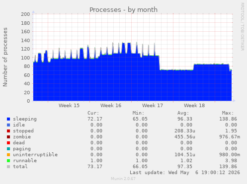Click the idle legend color swatch
247x184 pixels.
[8, 125]
